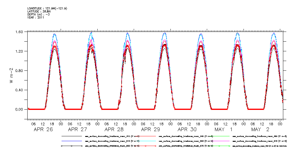
Task: Click legend text irradiance_mean_440 (W m-2)
Action: [x=186, y=136]
